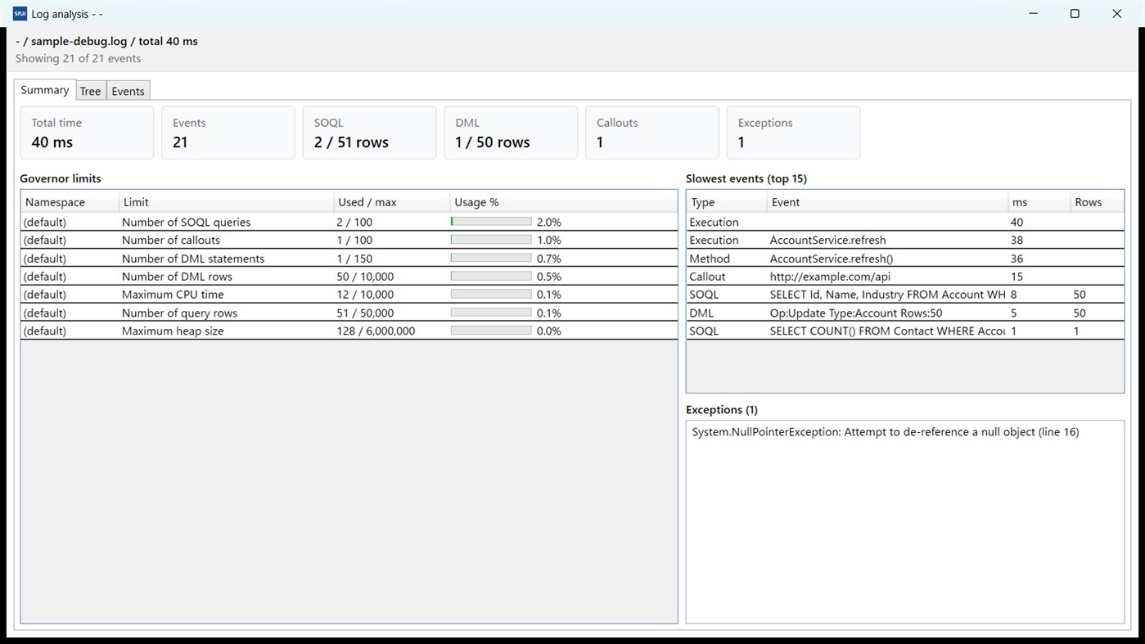The width and height of the screenshot is (1145, 644).
Task: Click the 2 / 100 used value
Action: click(354, 222)
